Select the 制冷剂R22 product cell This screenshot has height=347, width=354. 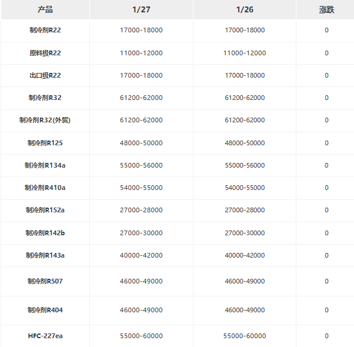click(x=45, y=30)
